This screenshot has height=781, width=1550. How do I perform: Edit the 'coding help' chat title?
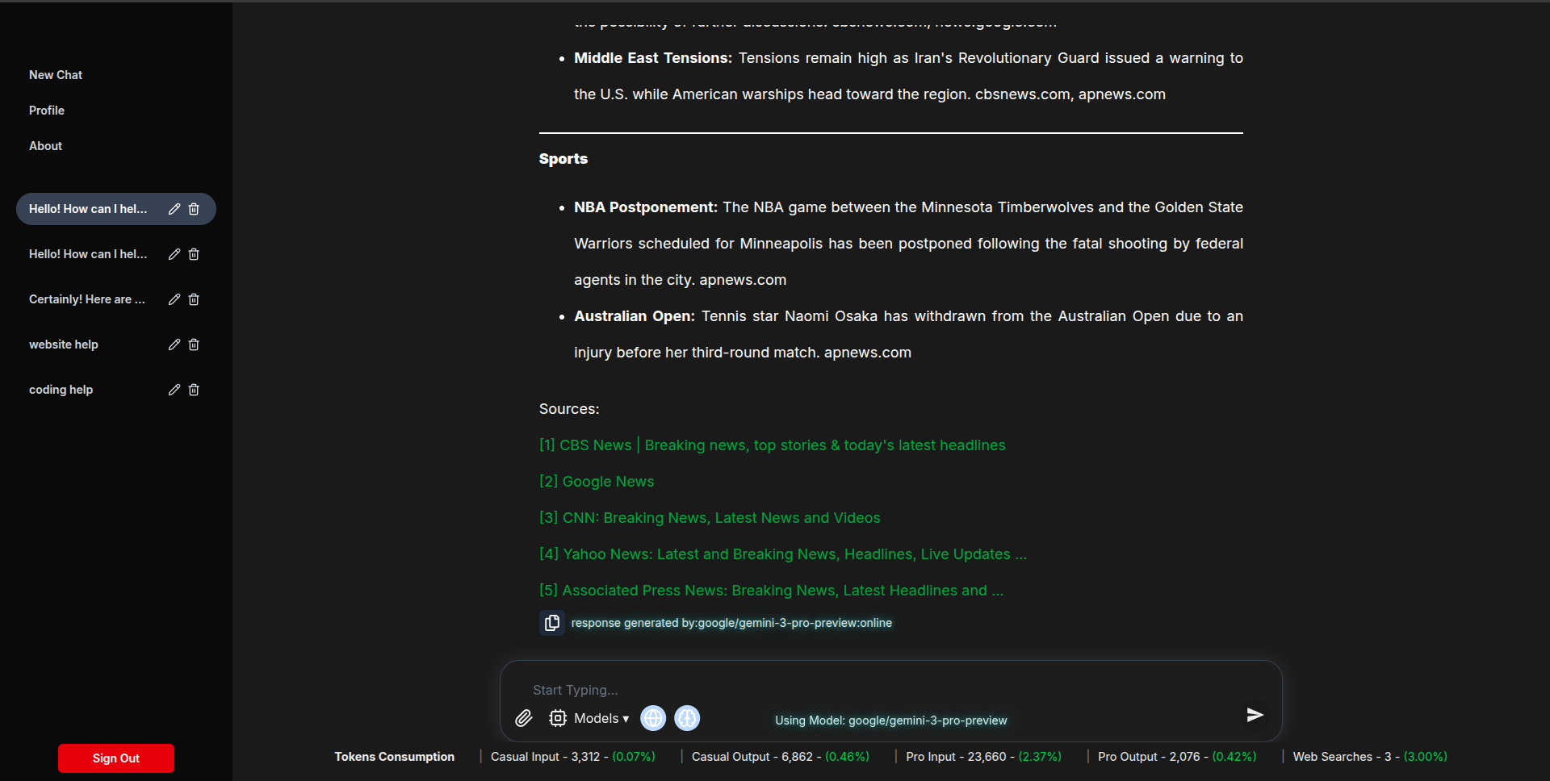coord(174,390)
